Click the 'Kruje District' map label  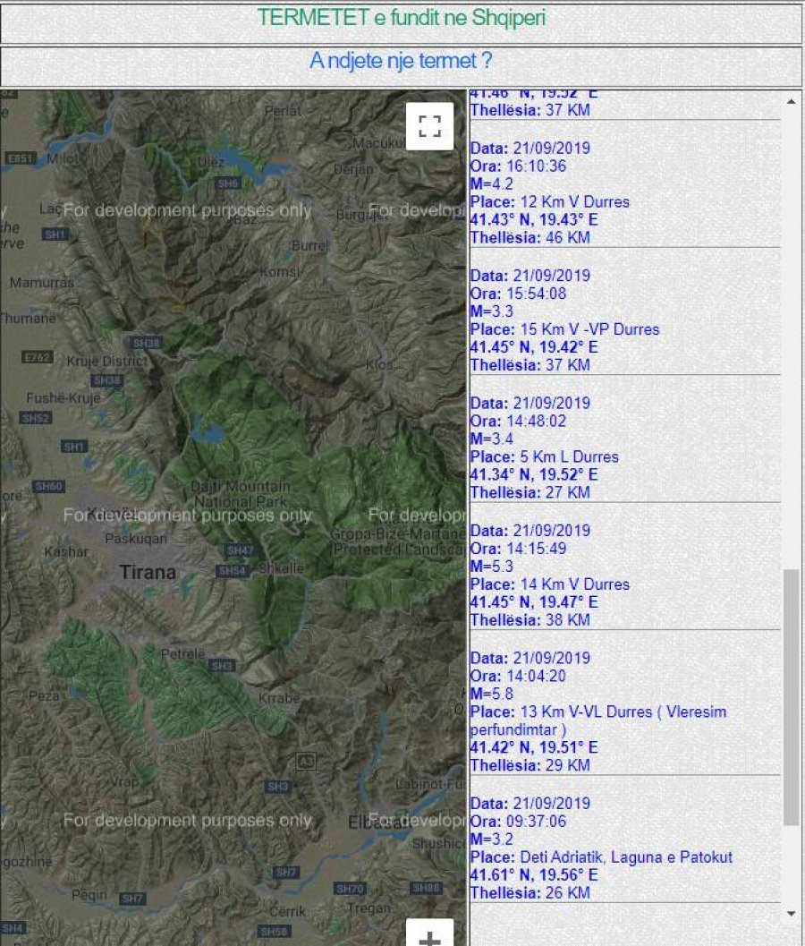(106, 362)
